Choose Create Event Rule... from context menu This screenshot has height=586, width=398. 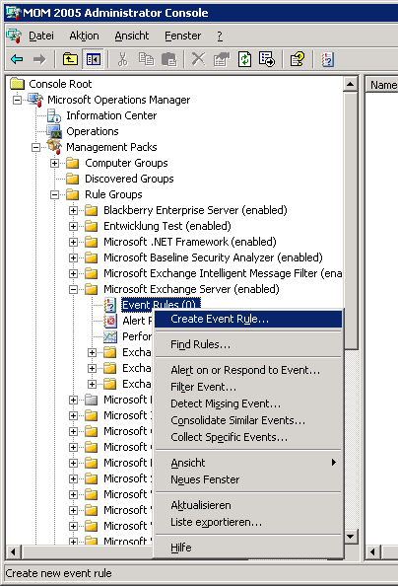click(248, 320)
